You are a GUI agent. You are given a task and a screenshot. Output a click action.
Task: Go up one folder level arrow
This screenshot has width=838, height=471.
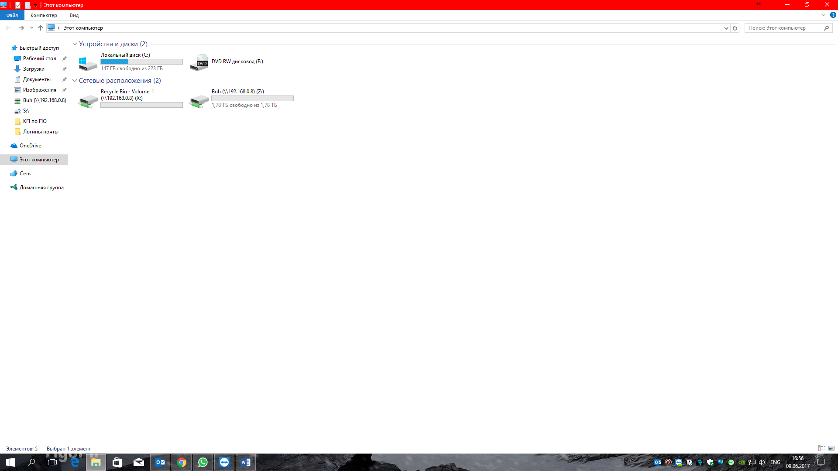41,28
